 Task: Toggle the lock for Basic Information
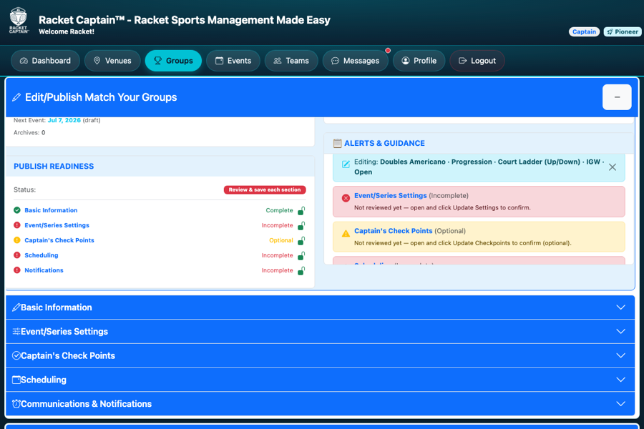[301, 211]
